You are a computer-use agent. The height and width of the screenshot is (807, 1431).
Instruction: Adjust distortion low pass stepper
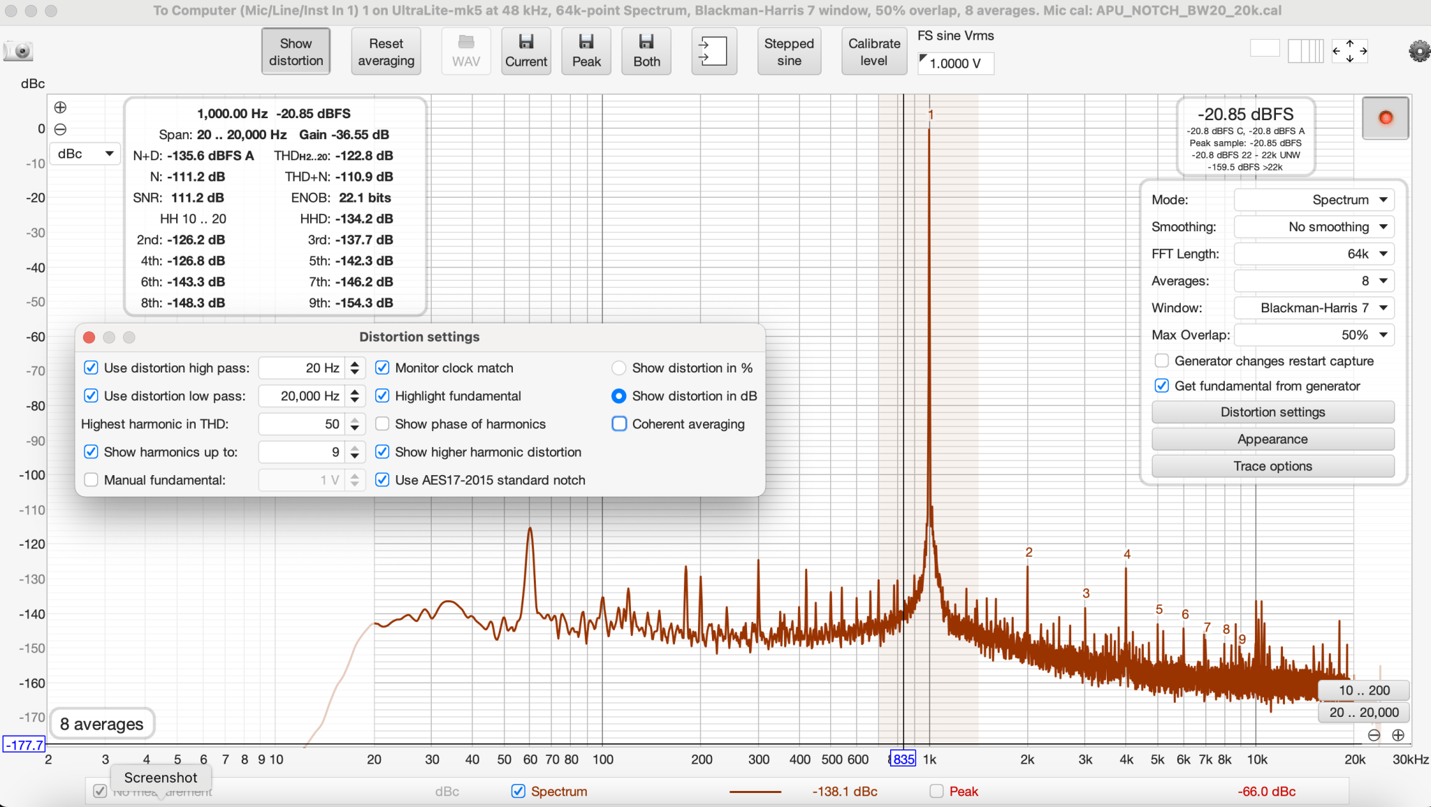pyautogui.click(x=355, y=396)
